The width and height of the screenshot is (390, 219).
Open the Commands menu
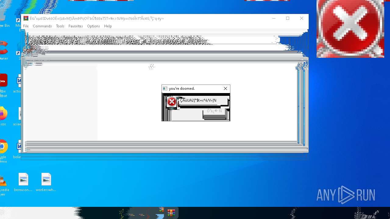tap(42, 26)
